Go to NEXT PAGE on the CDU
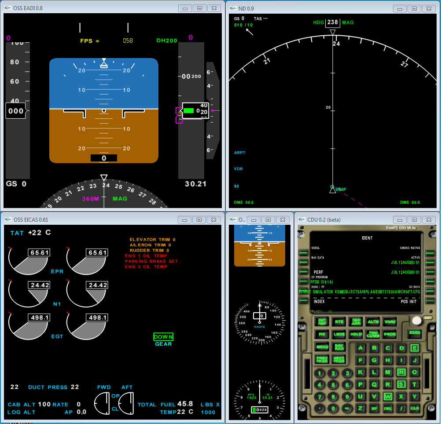This screenshot has height=424, width=441. [339, 359]
